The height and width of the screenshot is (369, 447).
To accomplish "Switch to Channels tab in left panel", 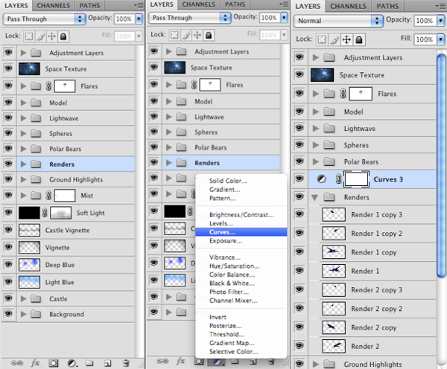I will (54, 5).
